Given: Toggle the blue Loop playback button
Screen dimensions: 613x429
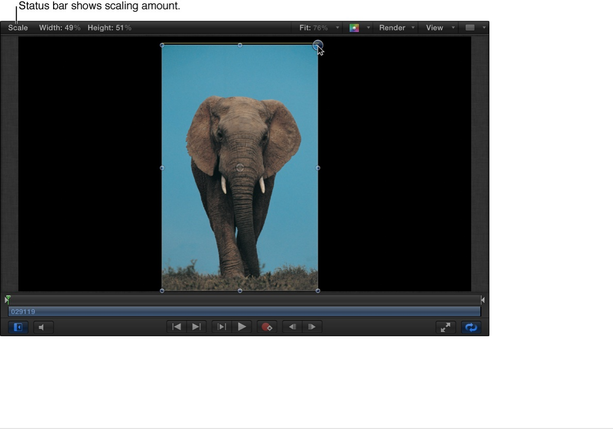Looking at the screenshot, I should click(471, 327).
